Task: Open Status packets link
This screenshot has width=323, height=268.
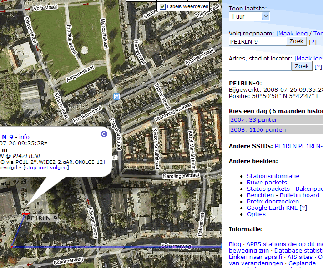Action: point(268,189)
